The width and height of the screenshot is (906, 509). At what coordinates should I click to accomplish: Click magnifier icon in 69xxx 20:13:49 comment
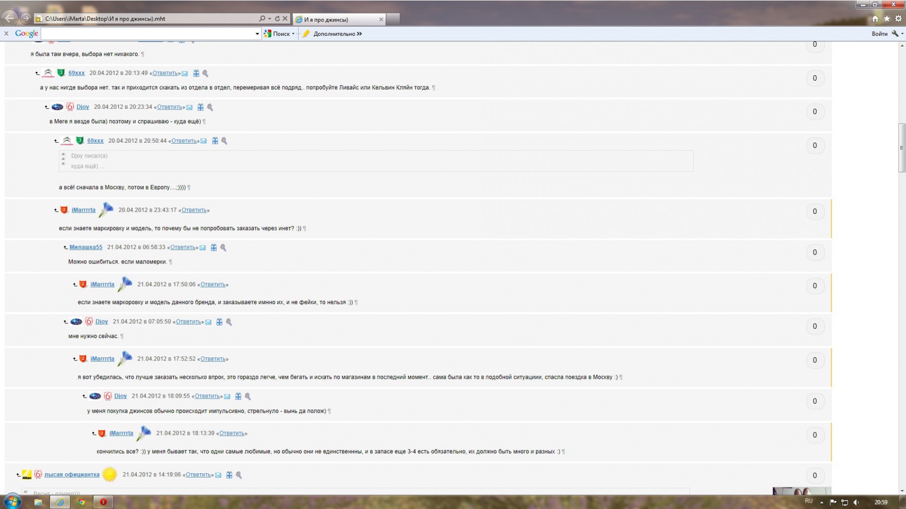[x=205, y=73]
